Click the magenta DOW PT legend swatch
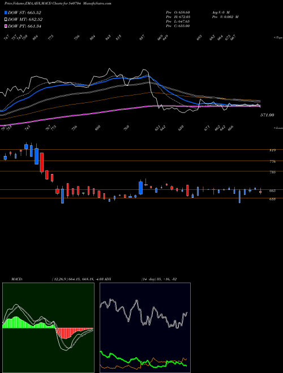 click(x=6, y=26)
